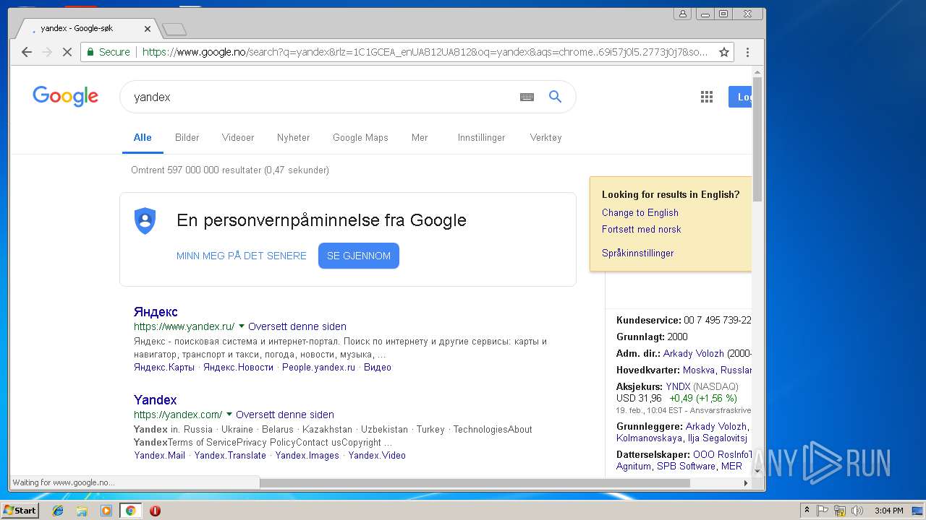This screenshot has height=520, width=926.
Task: Open the Verktøy options
Action: (545, 137)
